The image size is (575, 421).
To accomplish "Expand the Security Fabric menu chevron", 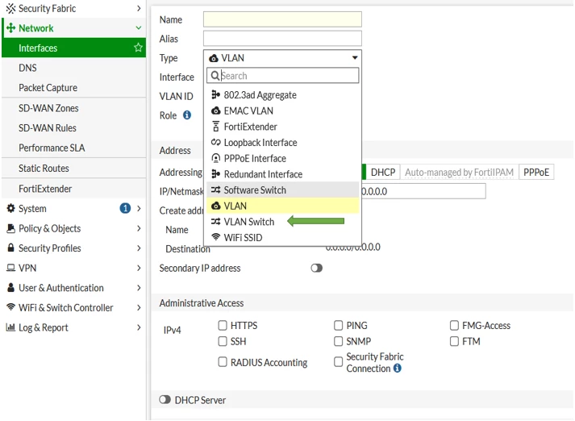I will 139,8.
